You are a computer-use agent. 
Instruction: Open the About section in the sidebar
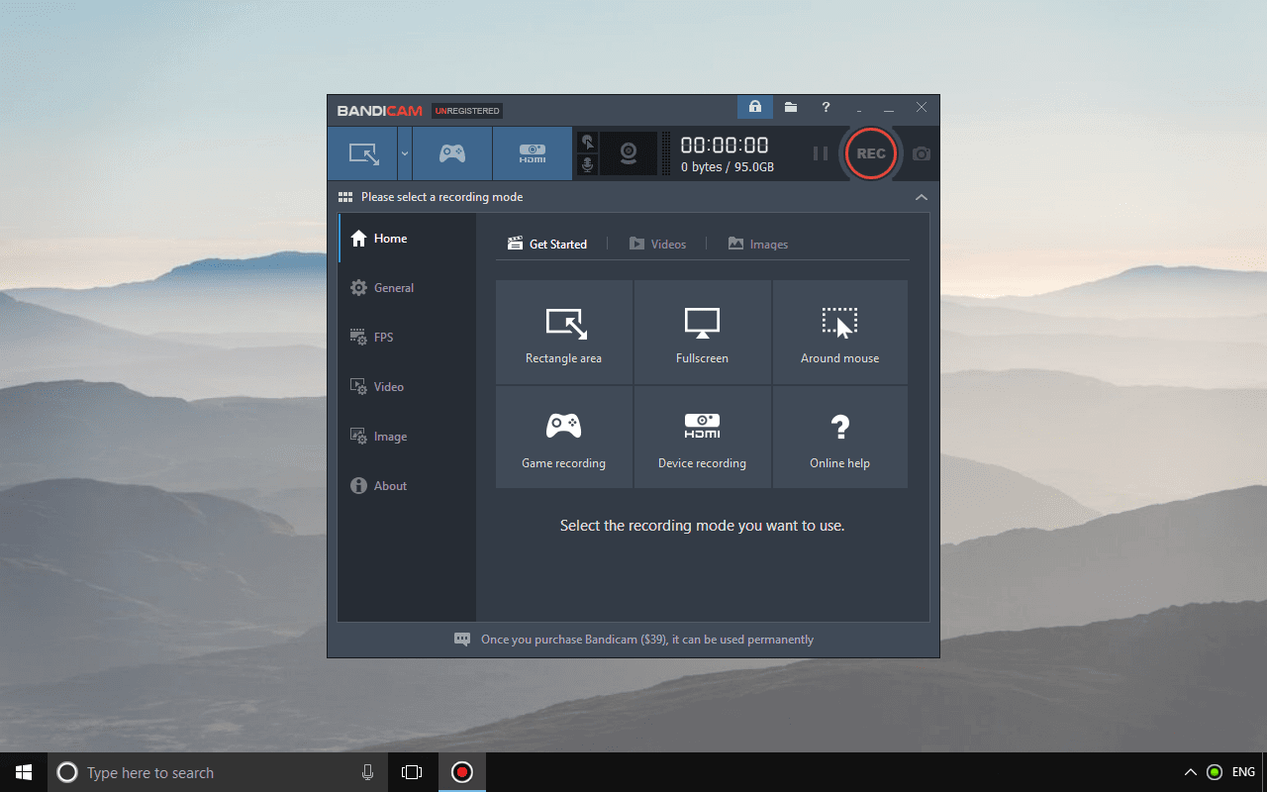click(407, 486)
